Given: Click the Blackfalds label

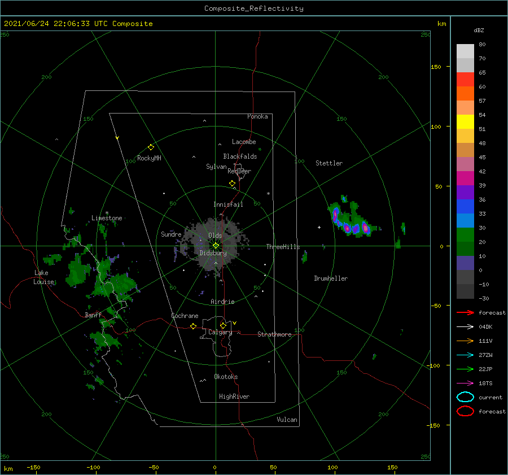Looking at the screenshot, I should [240, 156].
